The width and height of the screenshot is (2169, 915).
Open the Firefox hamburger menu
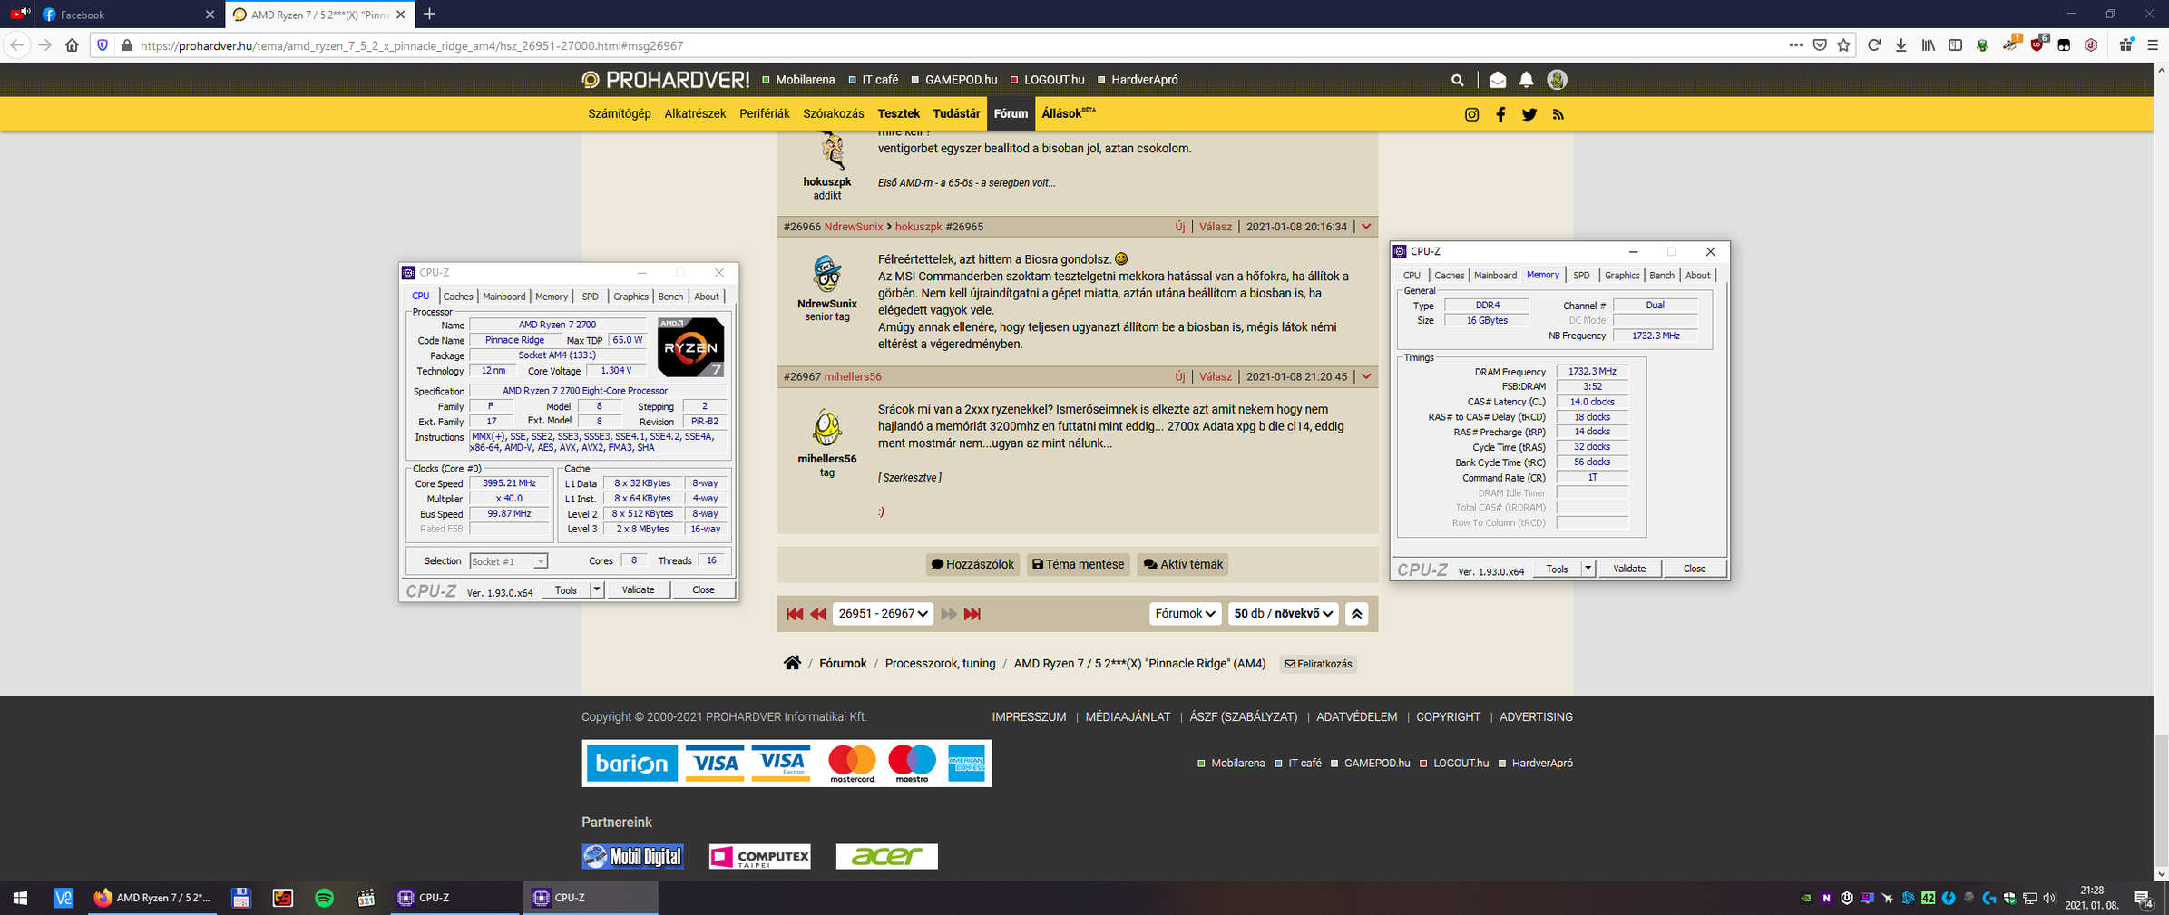coord(2153,45)
